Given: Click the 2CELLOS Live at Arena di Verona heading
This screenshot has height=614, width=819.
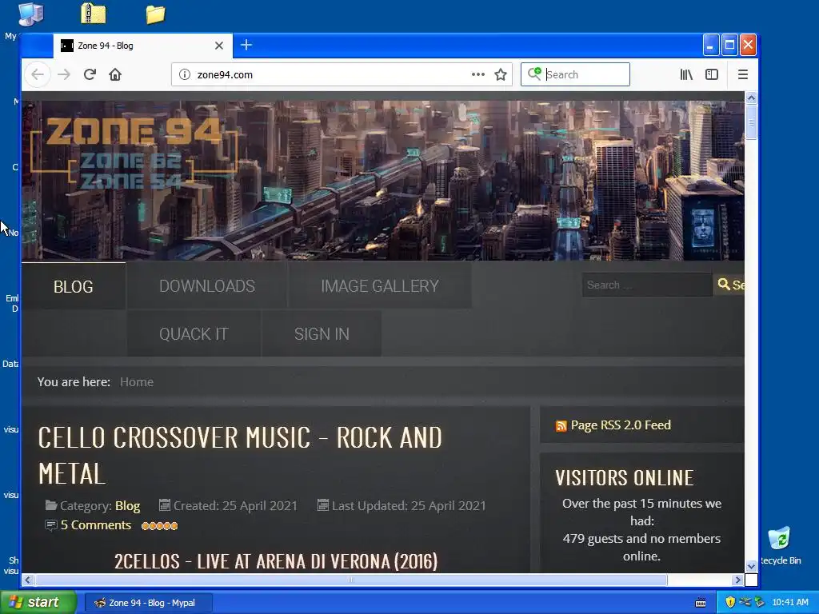Looking at the screenshot, I should tap(276, 561).
